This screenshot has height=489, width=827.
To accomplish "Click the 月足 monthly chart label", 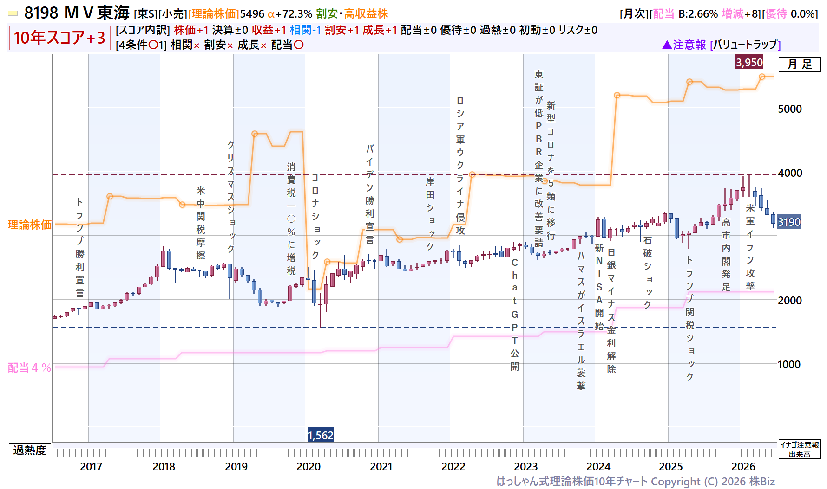I will click(x=800, y=64).
